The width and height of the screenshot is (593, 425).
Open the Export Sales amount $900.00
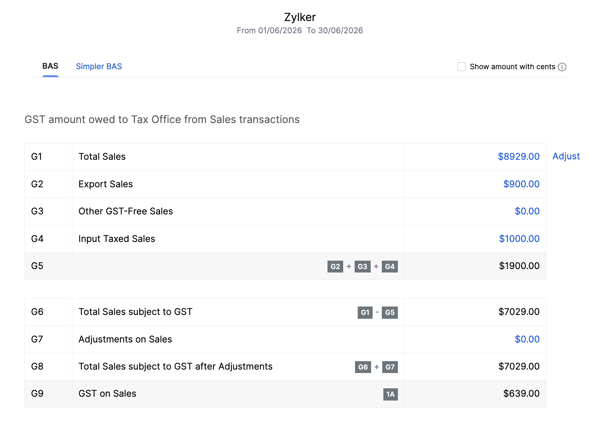(521, 184)
